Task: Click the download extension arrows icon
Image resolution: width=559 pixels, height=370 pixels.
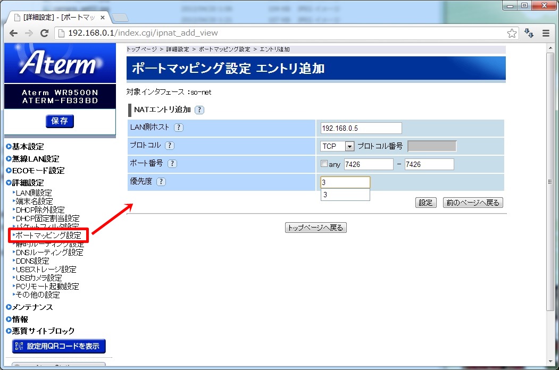Action: tap(529, 33)
